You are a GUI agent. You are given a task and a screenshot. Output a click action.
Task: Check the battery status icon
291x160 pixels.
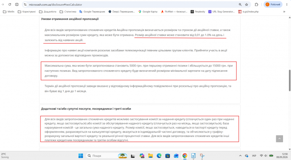click(x=271, y=156)
